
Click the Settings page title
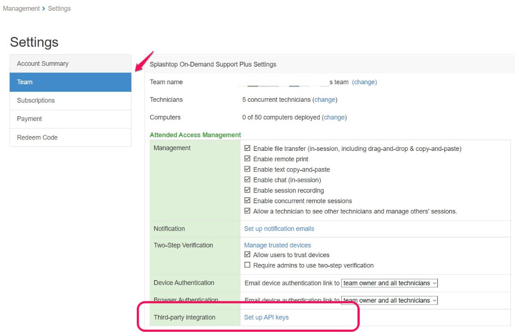click(34, 42)
